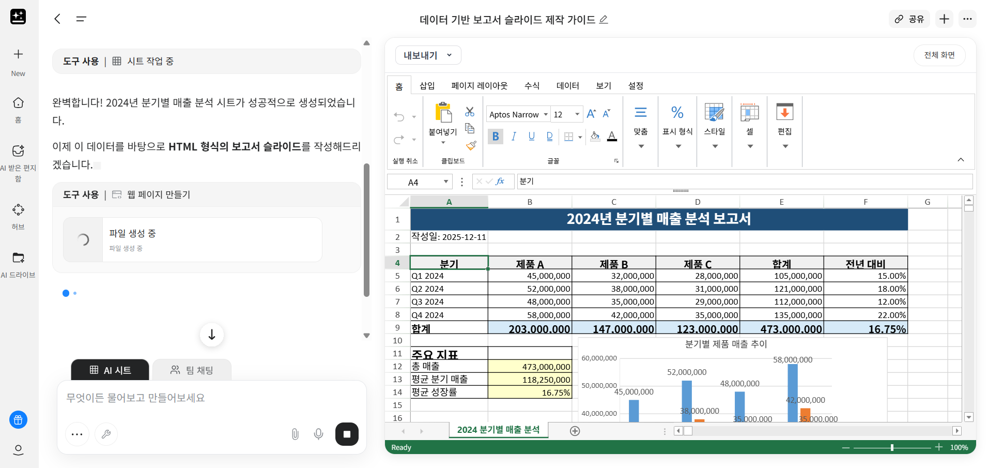
Task: Click the add new sheet plus icon
Action: (575, 431)
